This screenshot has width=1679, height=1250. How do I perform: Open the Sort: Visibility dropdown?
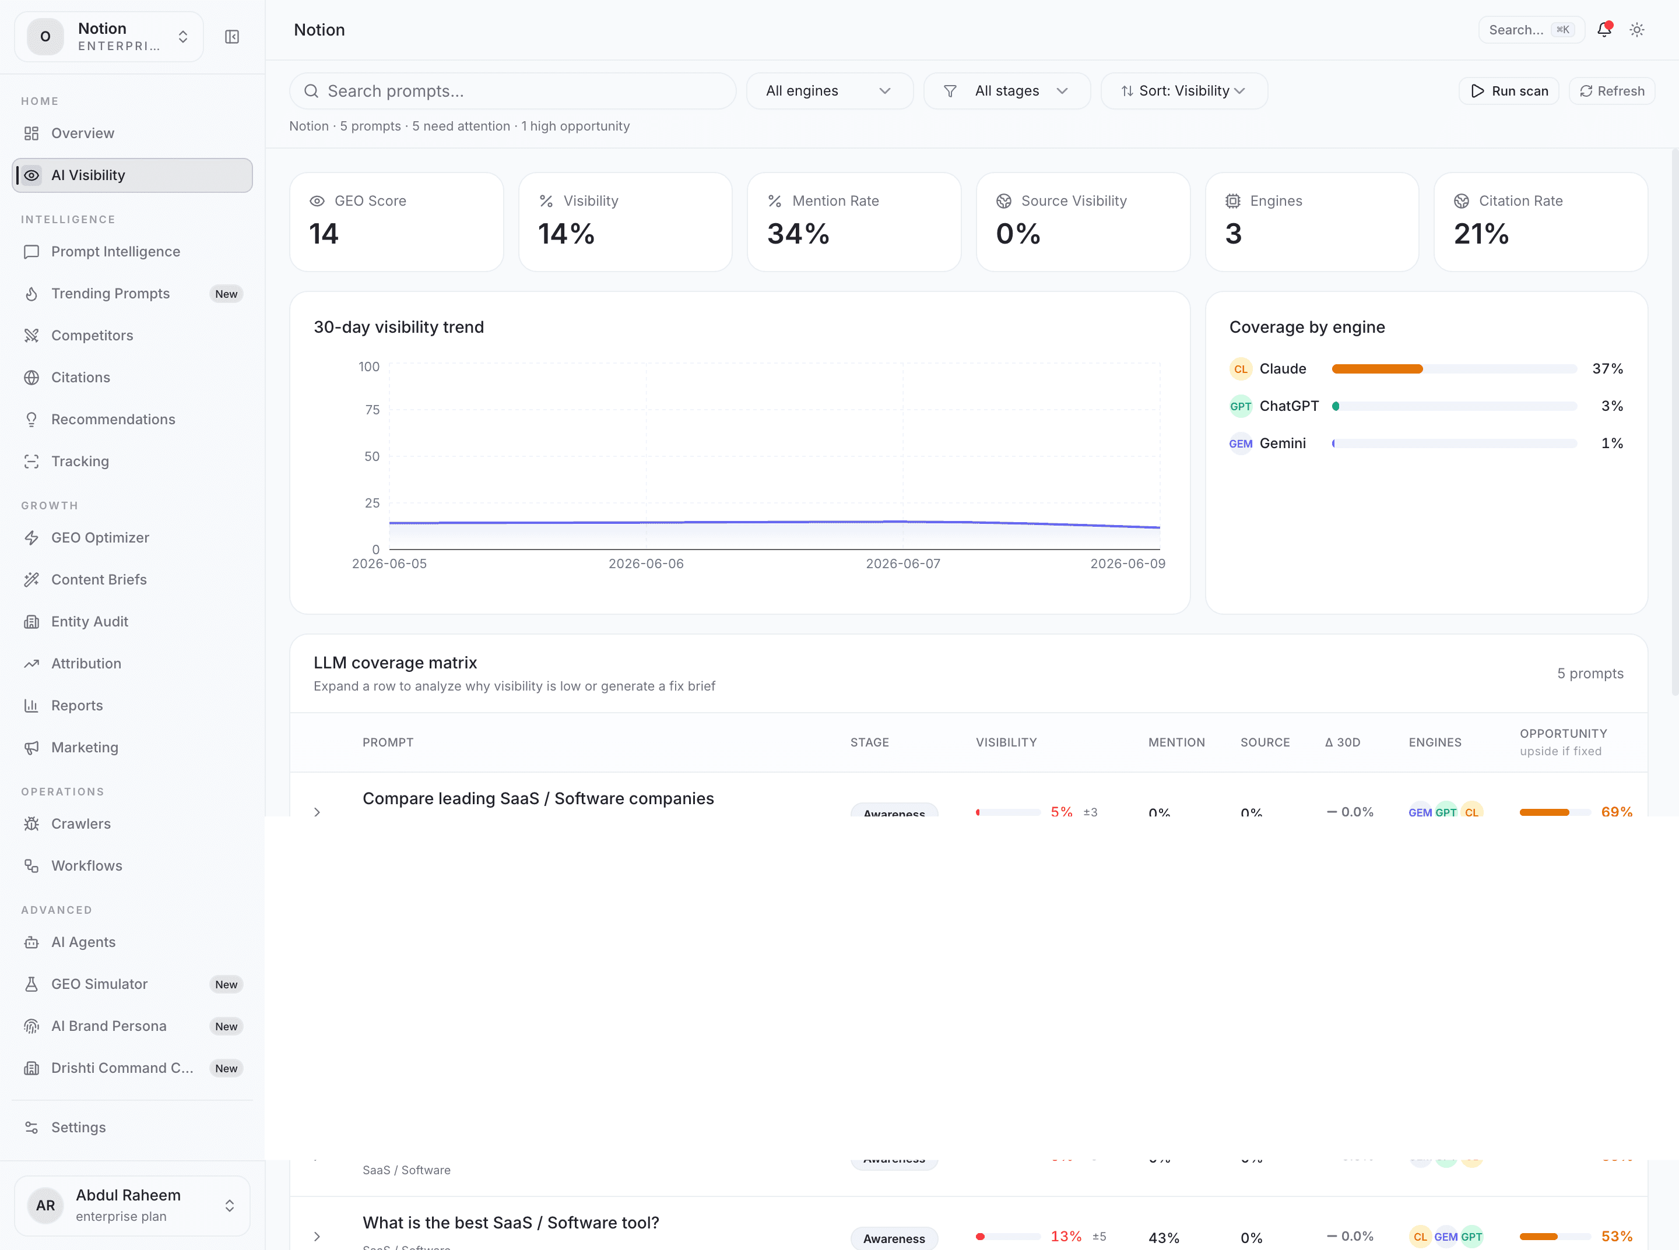pos(1184,91)
